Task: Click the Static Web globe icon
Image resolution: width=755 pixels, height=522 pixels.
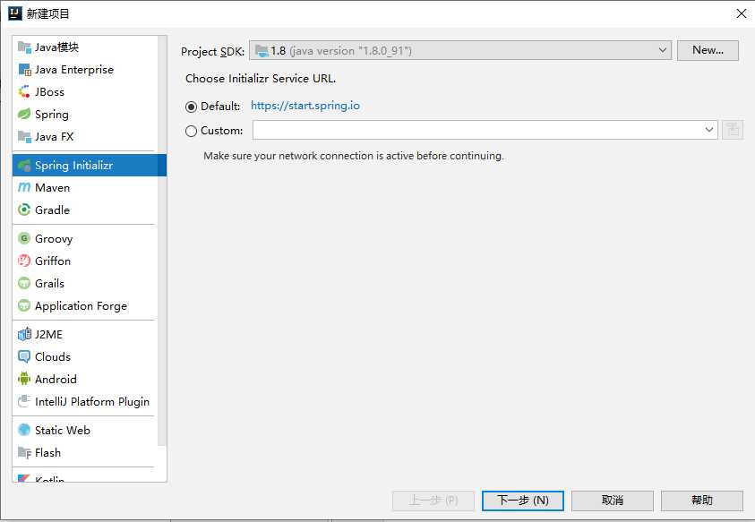Action: [24, 430]
